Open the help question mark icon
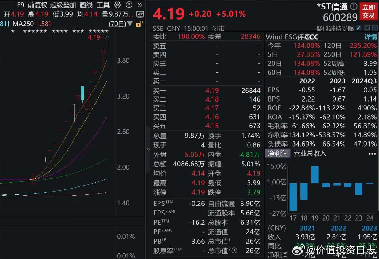This screenshot has height=259, width=379. coord(129,5)
